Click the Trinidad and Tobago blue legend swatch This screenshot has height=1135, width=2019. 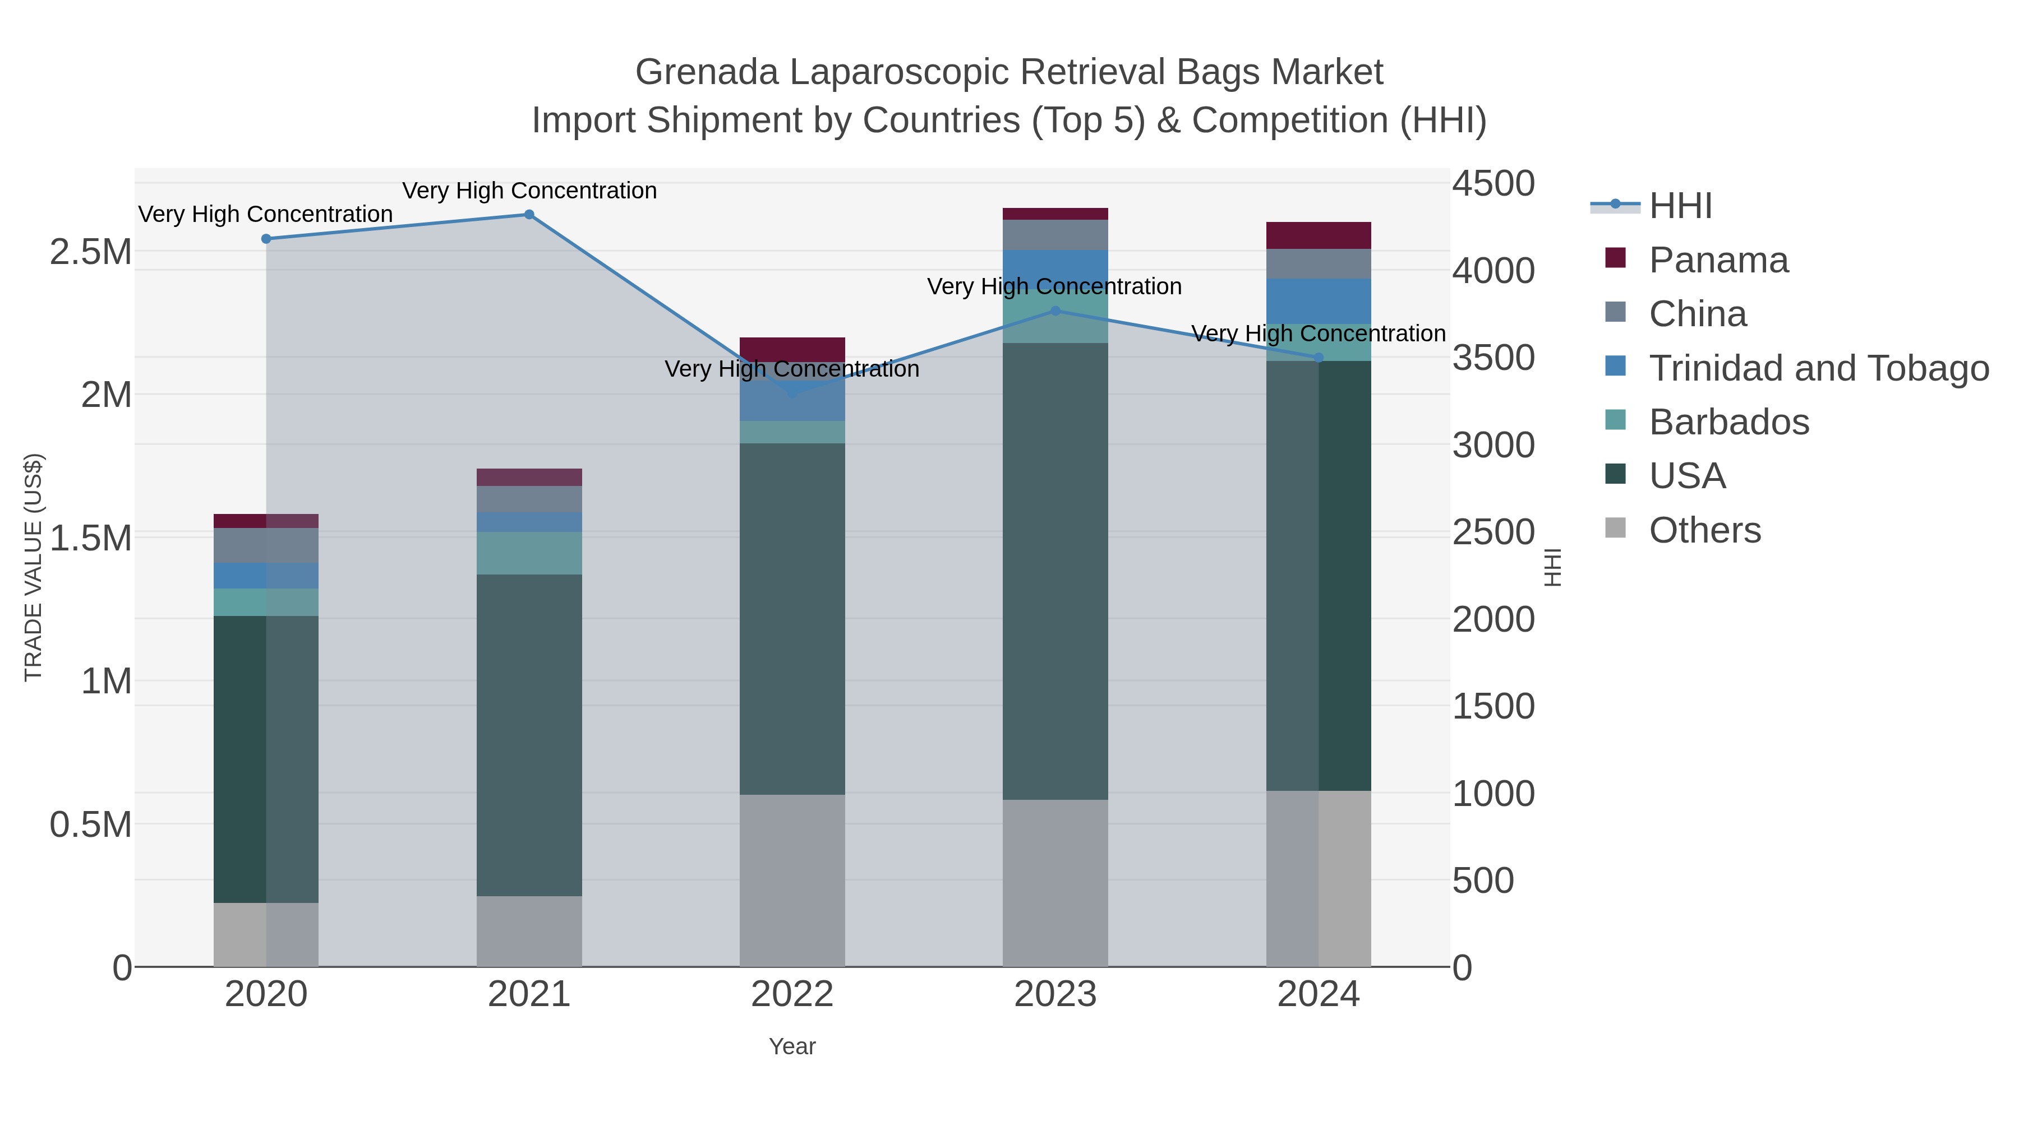coord(1615,366)
